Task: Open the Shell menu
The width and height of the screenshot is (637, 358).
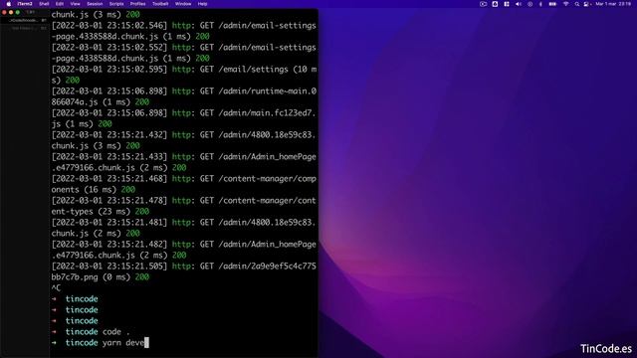Action: point(44,4)
